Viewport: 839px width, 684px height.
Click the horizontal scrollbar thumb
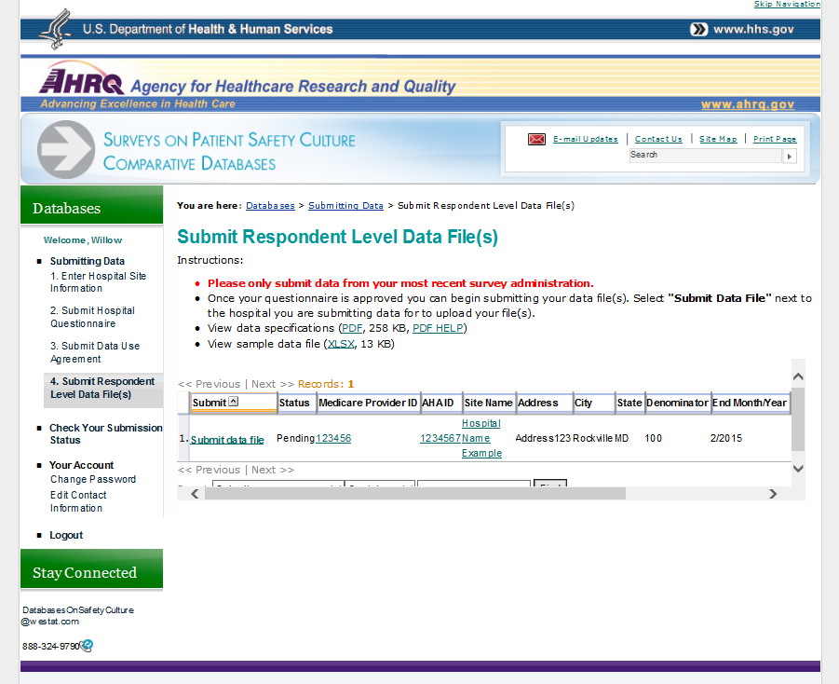[x=415, y=494]
